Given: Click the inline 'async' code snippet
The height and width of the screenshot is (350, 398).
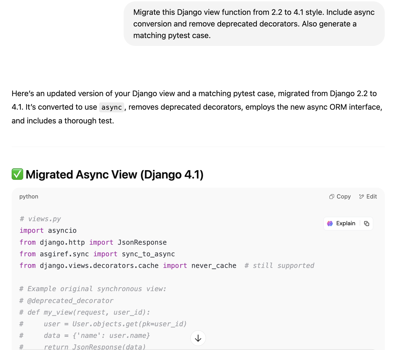Looking at the screenshot, I should [x=112, y=107].
